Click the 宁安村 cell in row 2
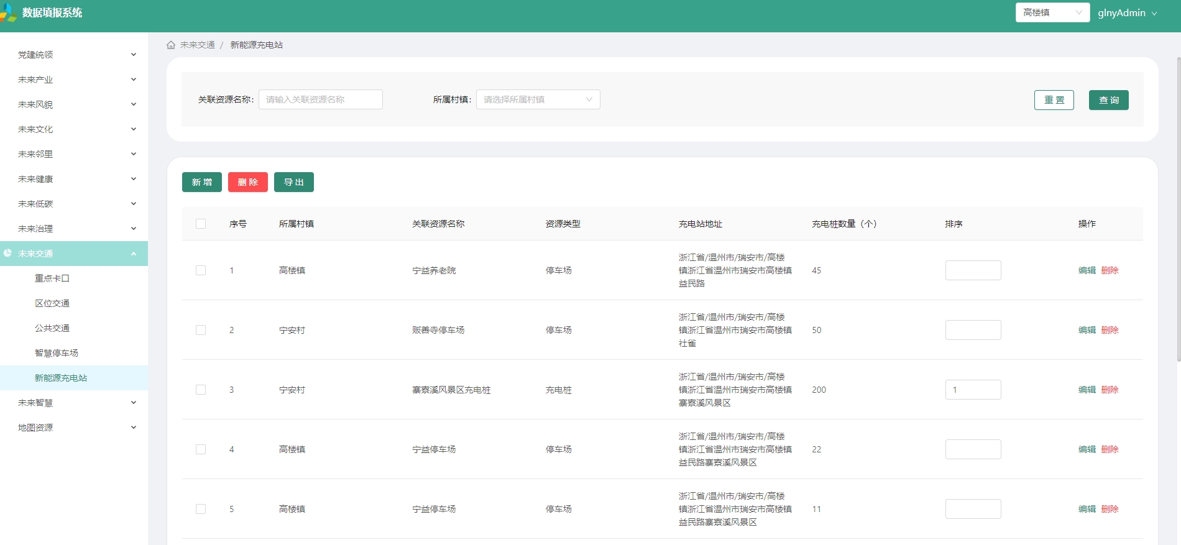The width and height of the screenshot is (1181, 545). (292, 330)
